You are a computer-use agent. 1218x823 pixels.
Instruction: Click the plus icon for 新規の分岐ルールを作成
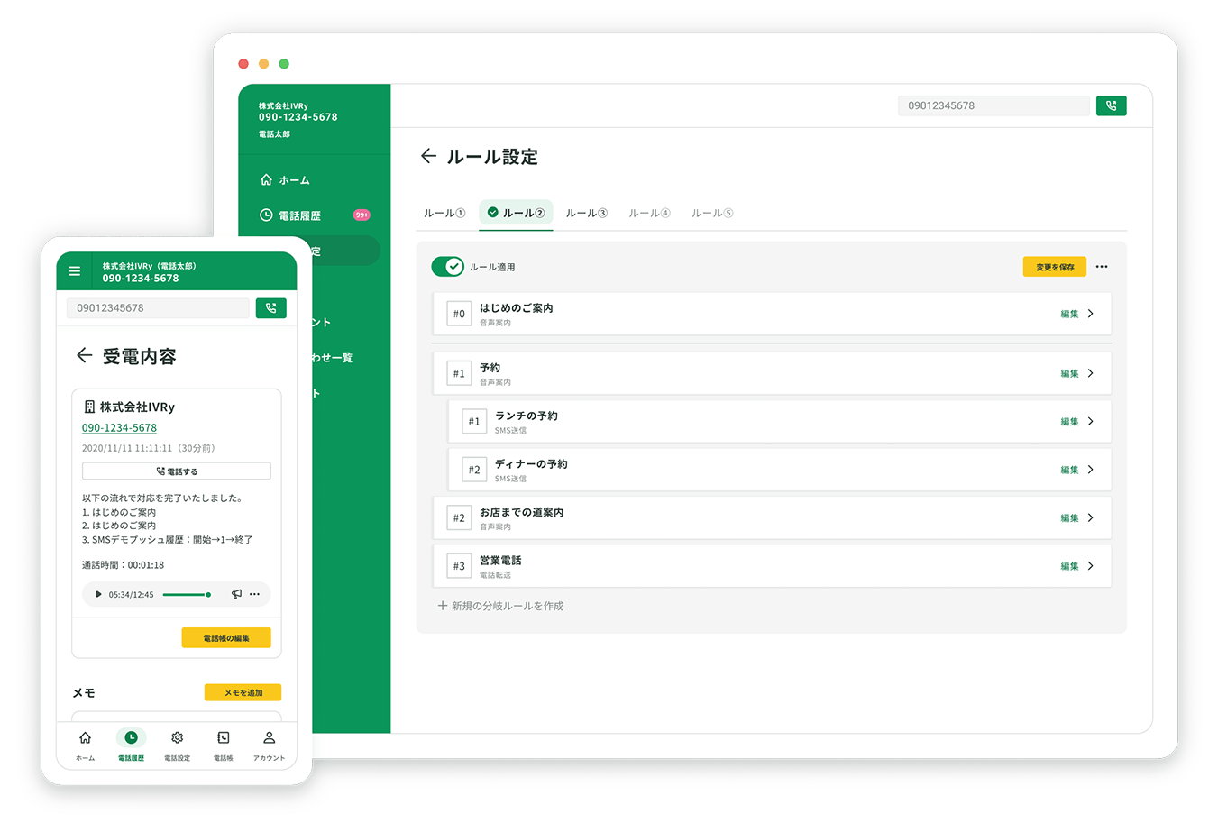[443, 606]
